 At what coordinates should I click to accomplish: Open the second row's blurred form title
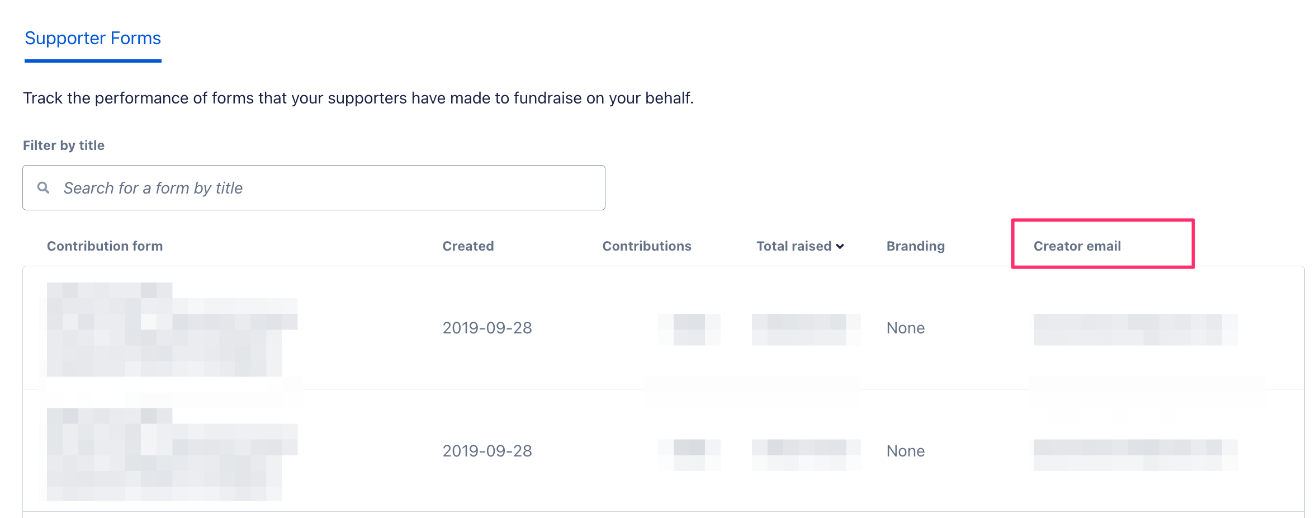point(168,453)
